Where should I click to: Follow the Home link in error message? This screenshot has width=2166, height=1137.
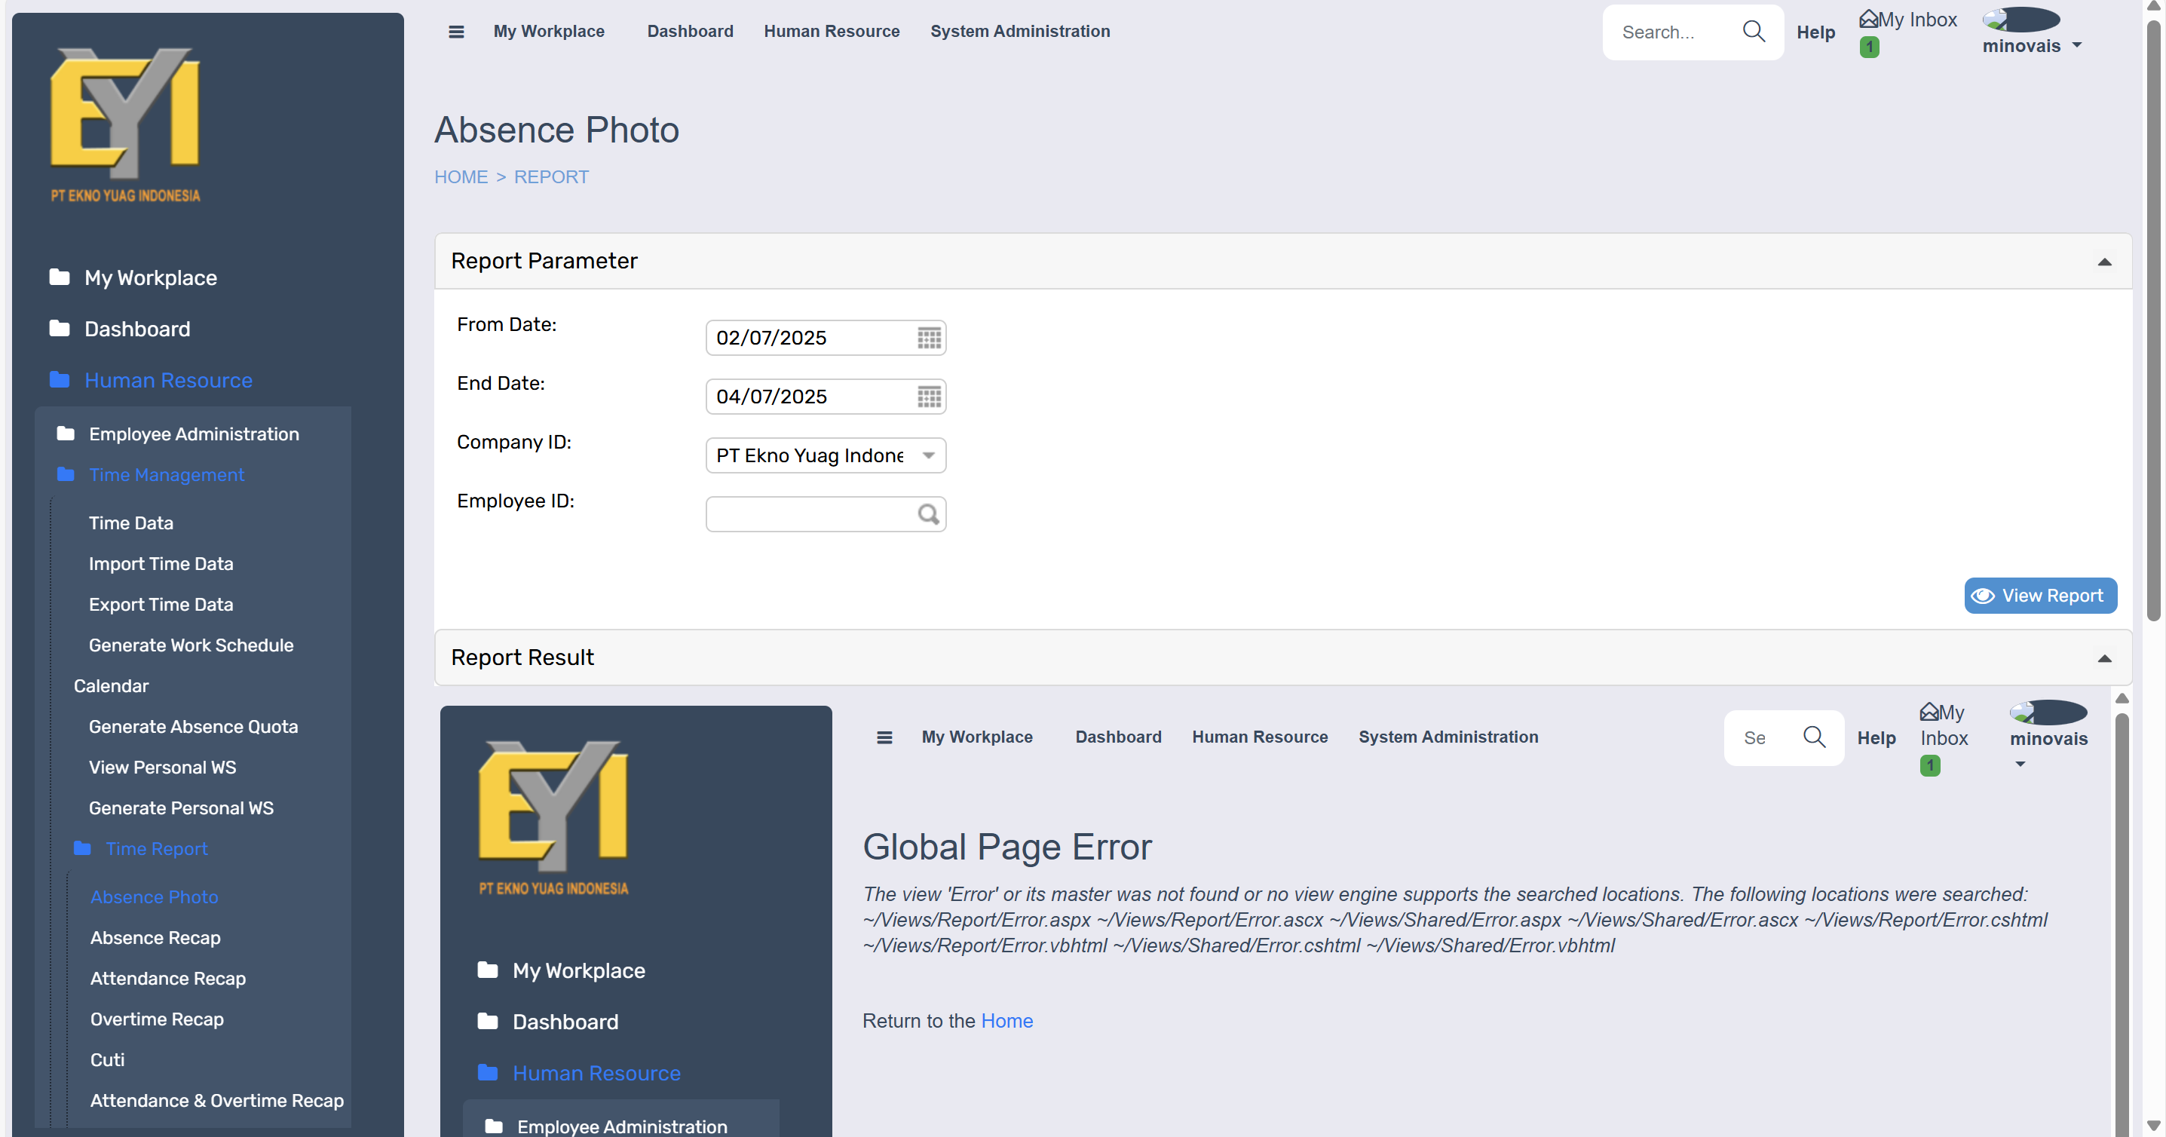1006,1020
